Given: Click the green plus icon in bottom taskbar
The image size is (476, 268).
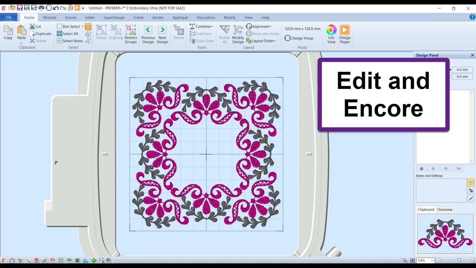Looking at the screenshot, I should pyautogui.click(x=93, y=261).
